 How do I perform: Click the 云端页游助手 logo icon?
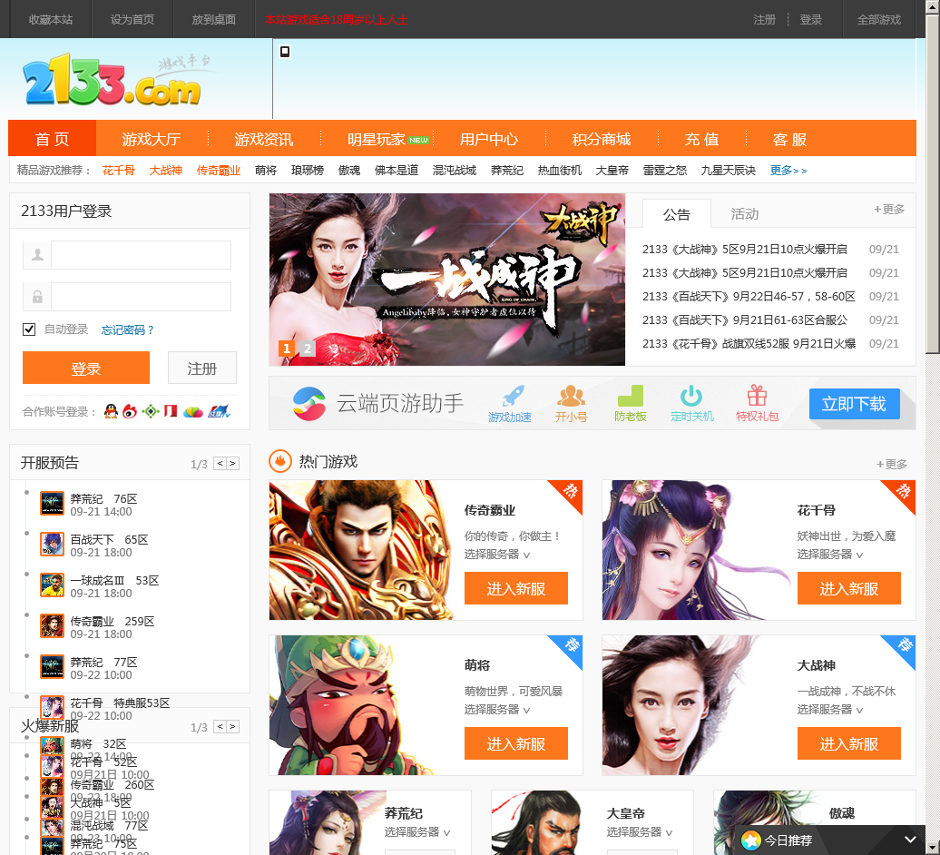click(x=309, y=403)
